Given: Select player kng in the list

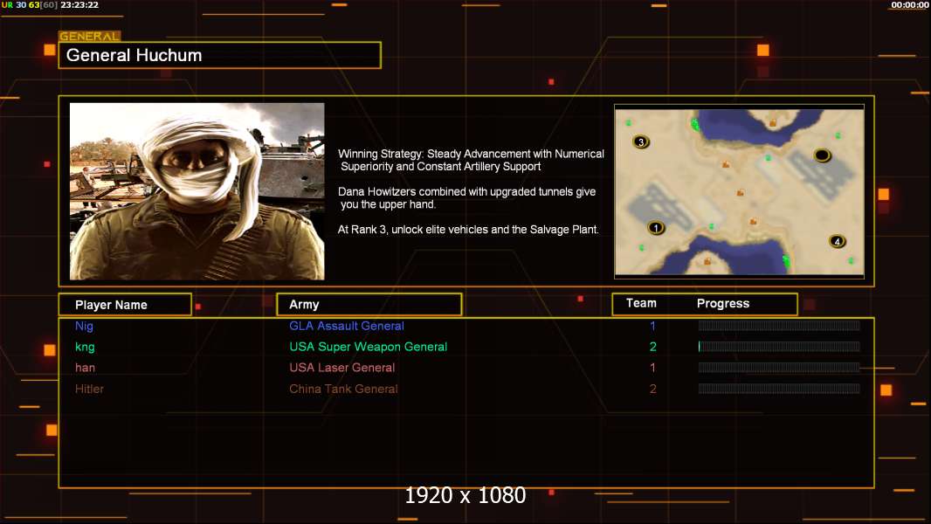Looking at the screenshot, I should [85, 347].
